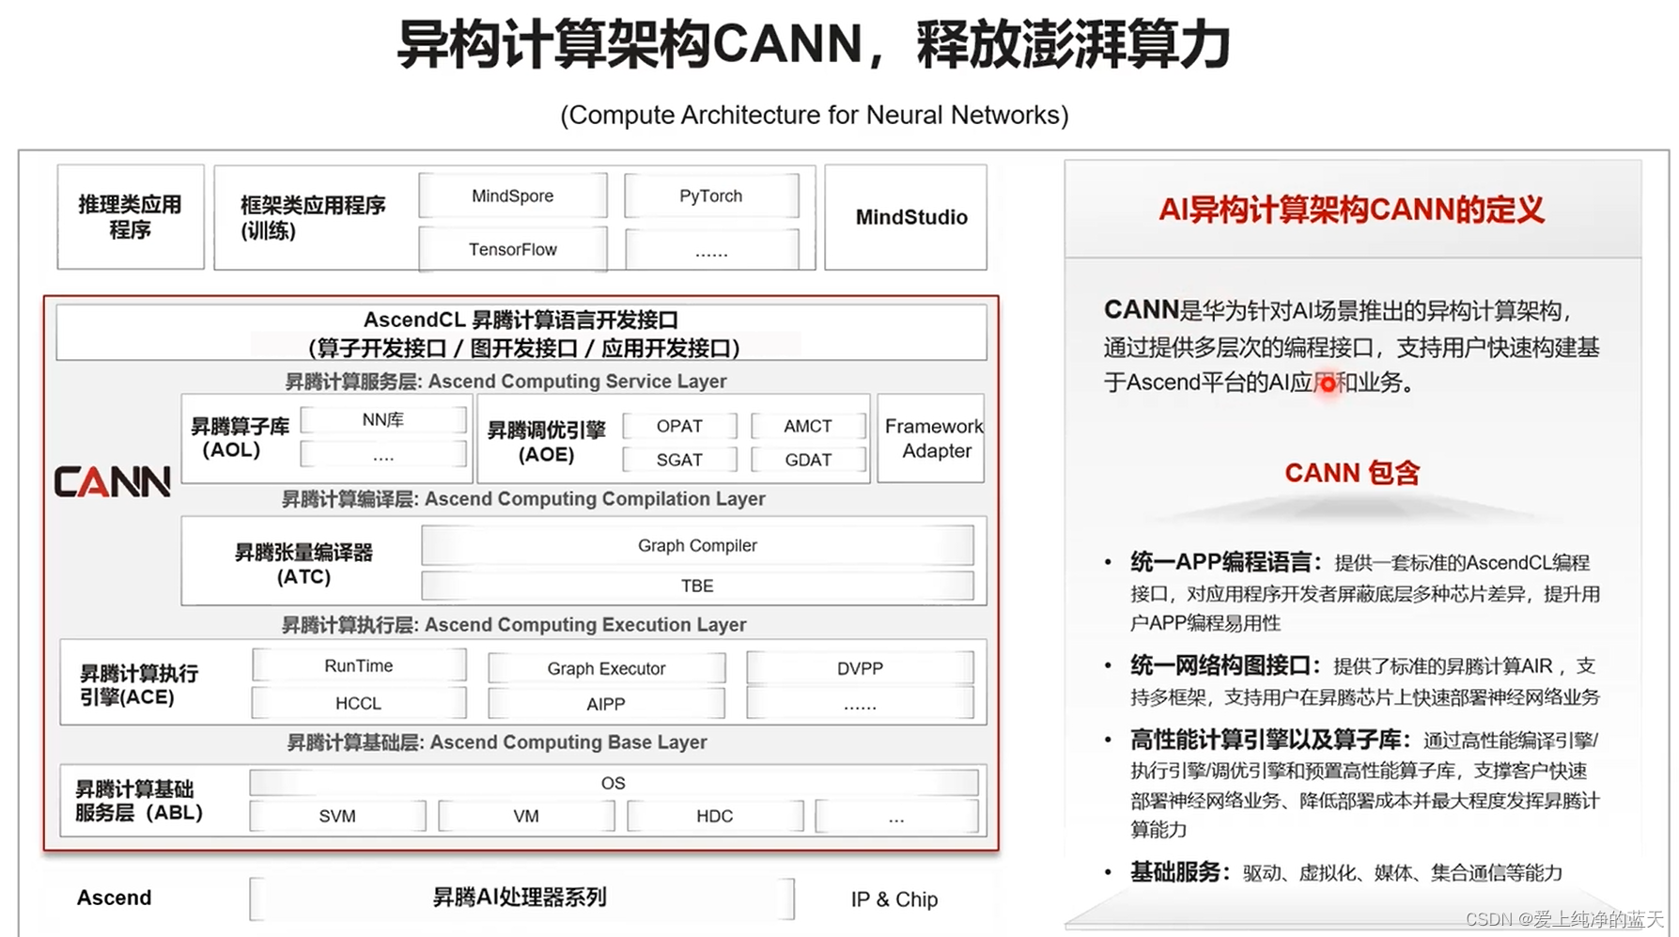Click the Graph Compiler box
This screenshot has height=937, width=1679.
coord(697,545)
